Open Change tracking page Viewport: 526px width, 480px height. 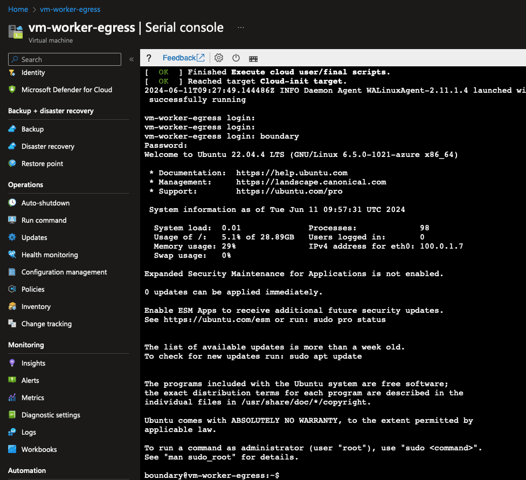[46, 324]
